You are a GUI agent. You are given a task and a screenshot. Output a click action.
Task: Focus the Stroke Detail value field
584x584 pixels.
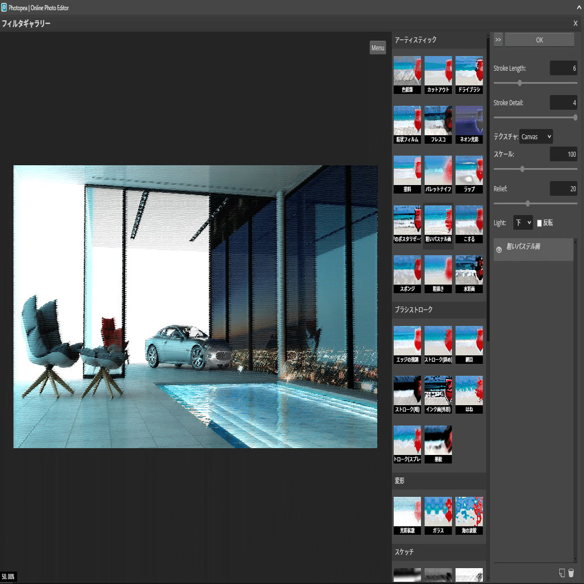[564, 102]
